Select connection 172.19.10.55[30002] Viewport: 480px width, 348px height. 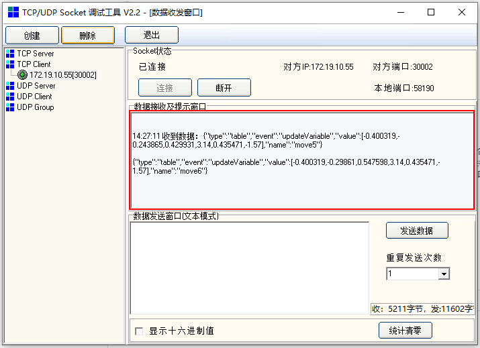coord(63,75)
